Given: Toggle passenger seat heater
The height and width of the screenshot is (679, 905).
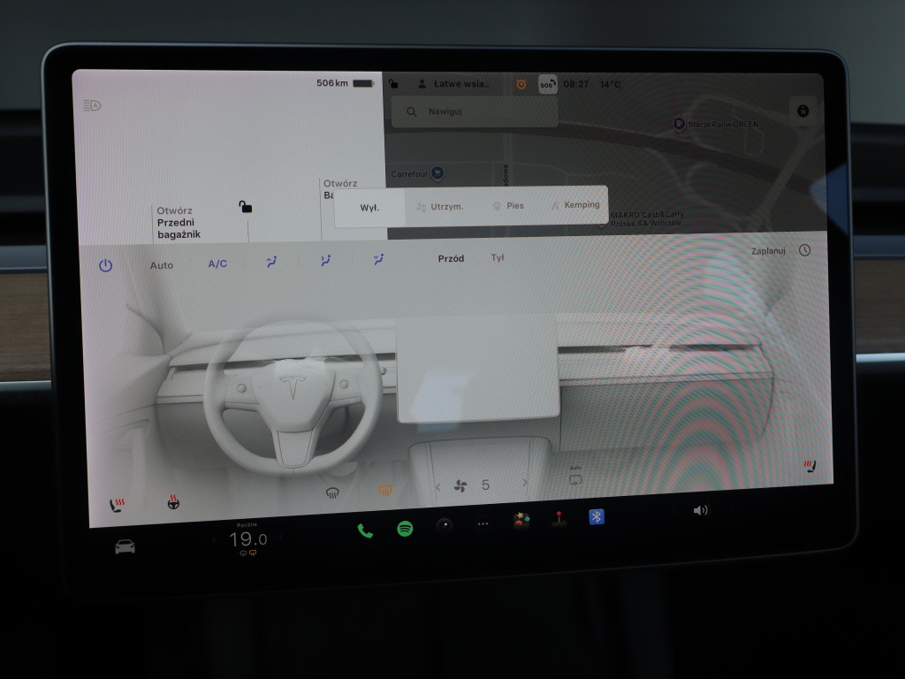Looking at the screenshot, I should 810,465.
